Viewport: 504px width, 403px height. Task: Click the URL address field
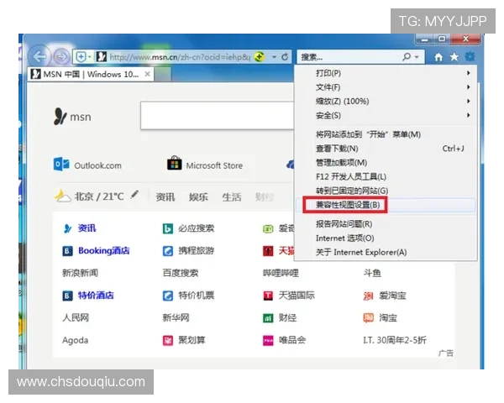coord(180,57)
